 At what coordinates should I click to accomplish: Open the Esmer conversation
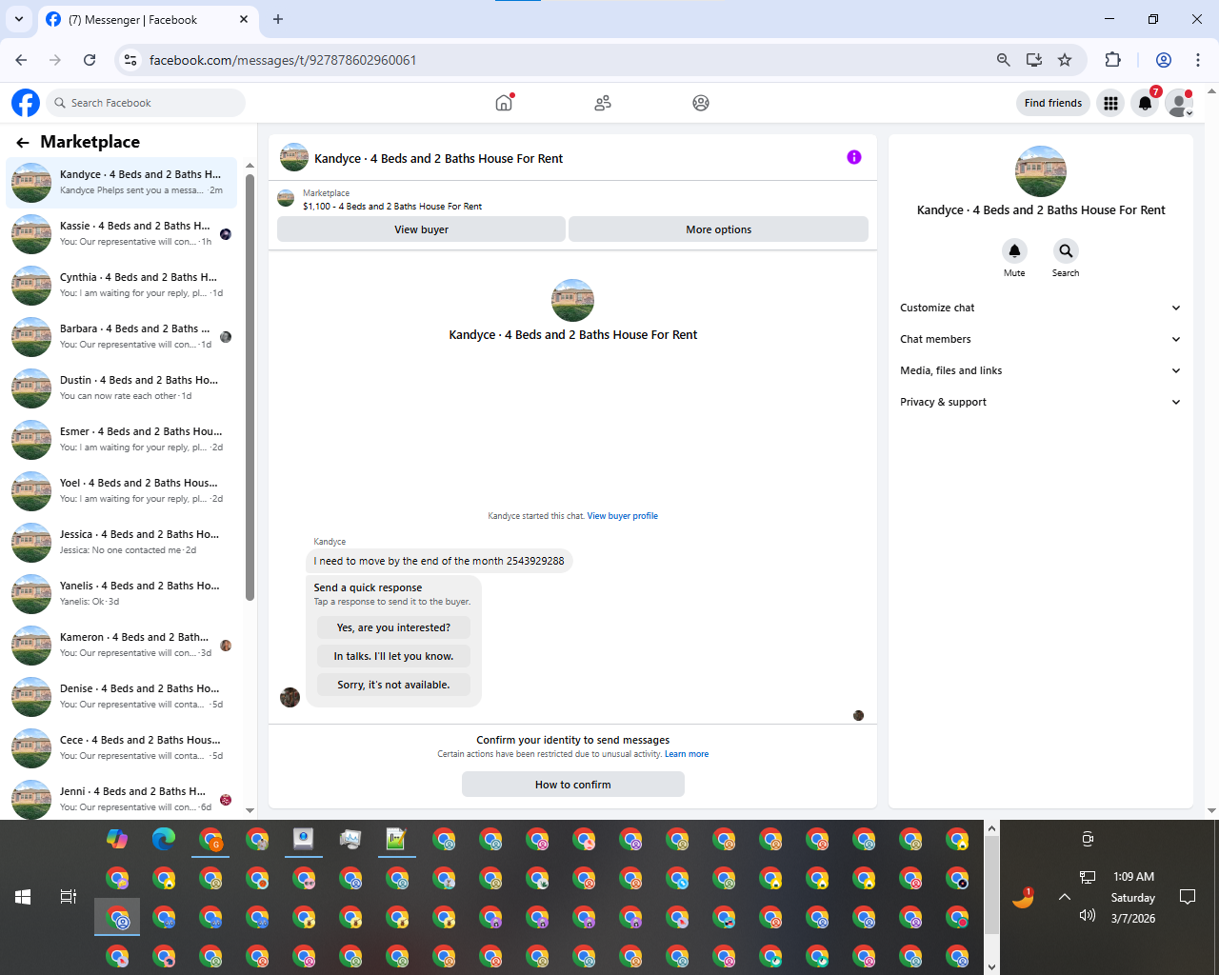(x=122, y=439)
